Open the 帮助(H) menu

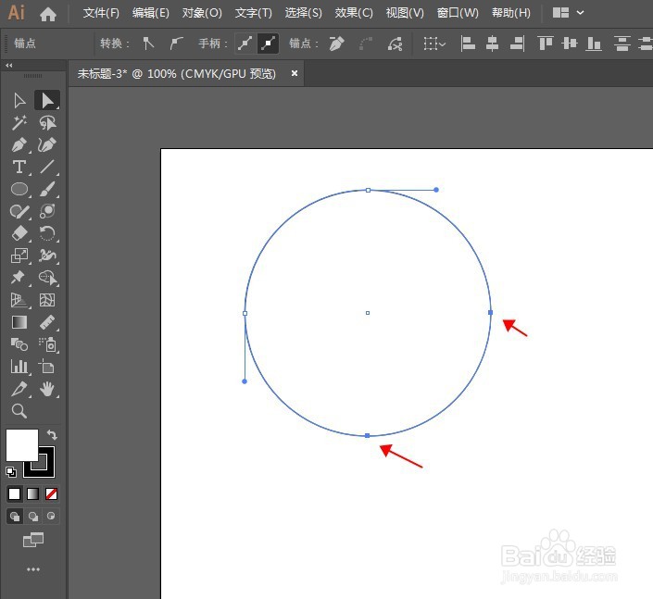point(511,13)
